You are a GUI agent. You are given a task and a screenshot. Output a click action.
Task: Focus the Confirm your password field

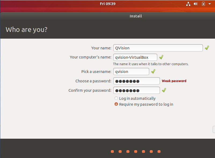click(136, 90)
